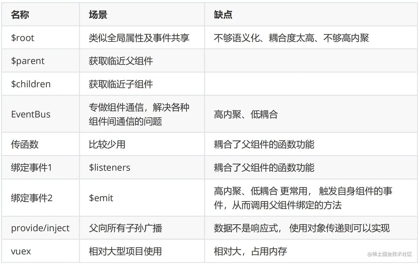Click the $parent name cell
Viewport: 419px width, 264px height.
pyautogui.click(x=28, y=61)
